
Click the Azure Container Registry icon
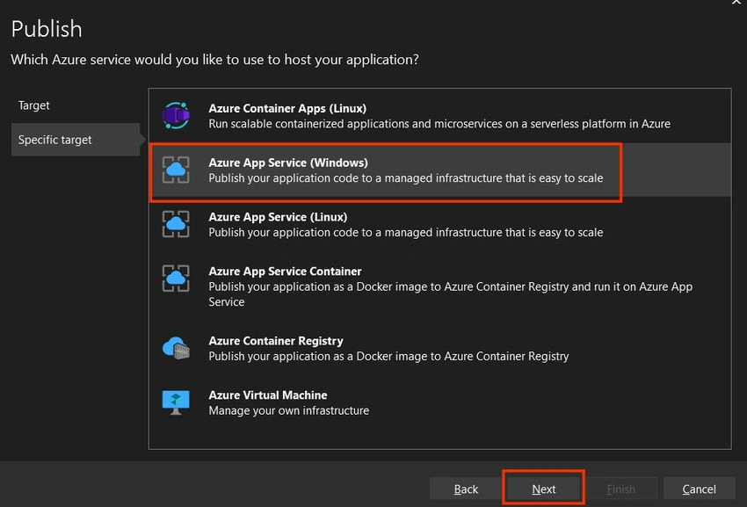[x=176, y=348]
